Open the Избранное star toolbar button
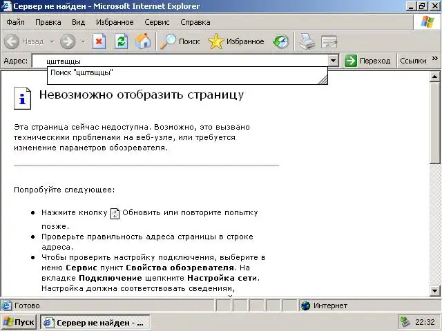The image size is (442, 331). click(x=236, y=41)
